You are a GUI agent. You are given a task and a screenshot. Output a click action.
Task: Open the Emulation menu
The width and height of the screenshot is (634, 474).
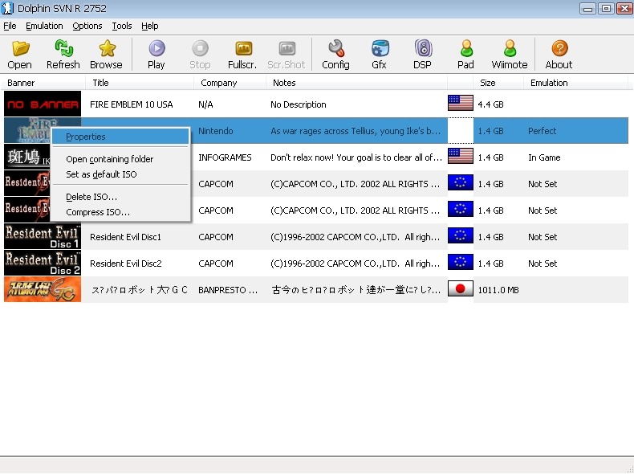44,26
